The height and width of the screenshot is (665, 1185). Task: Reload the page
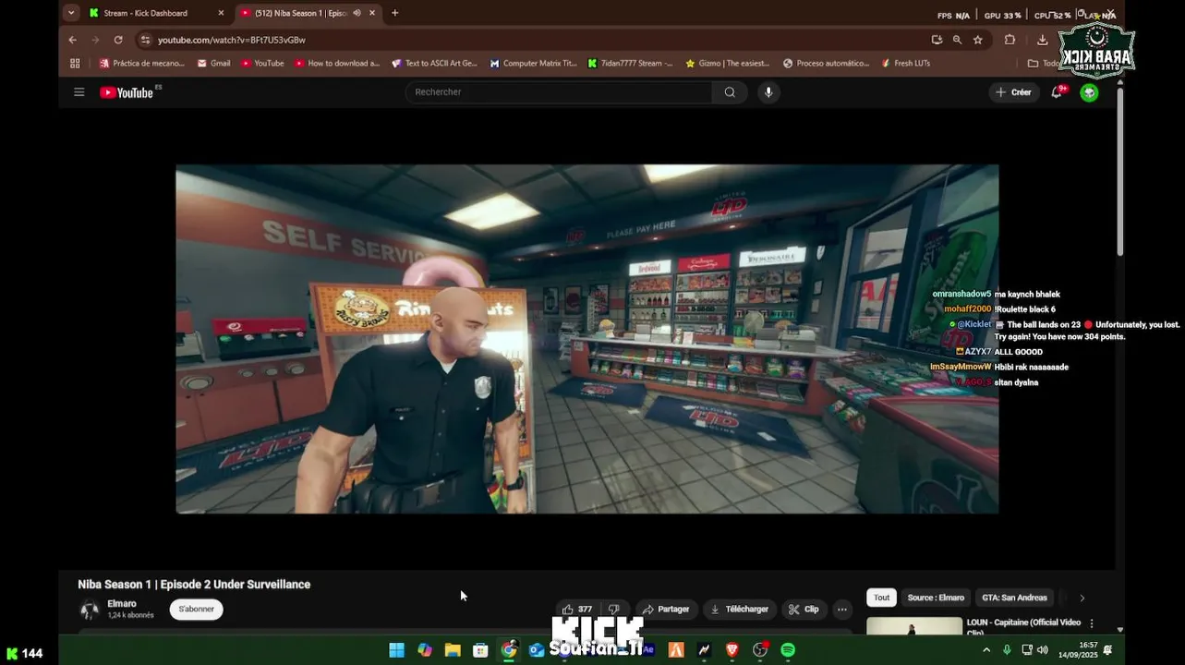[118, 40]
